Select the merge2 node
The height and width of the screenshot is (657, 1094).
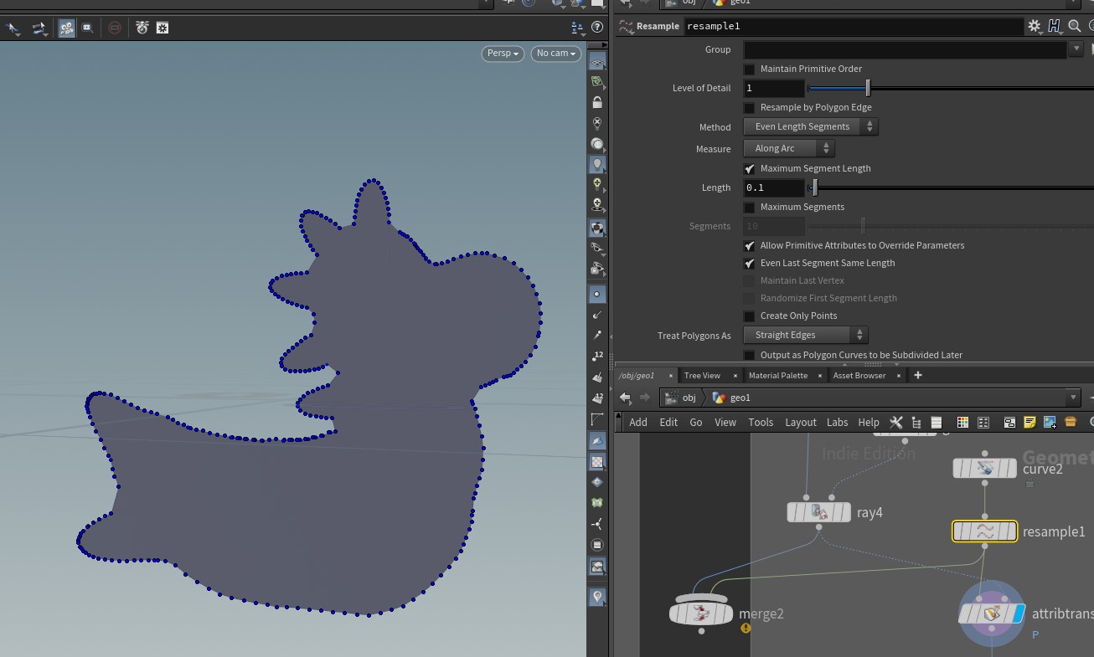coord(701,613)
